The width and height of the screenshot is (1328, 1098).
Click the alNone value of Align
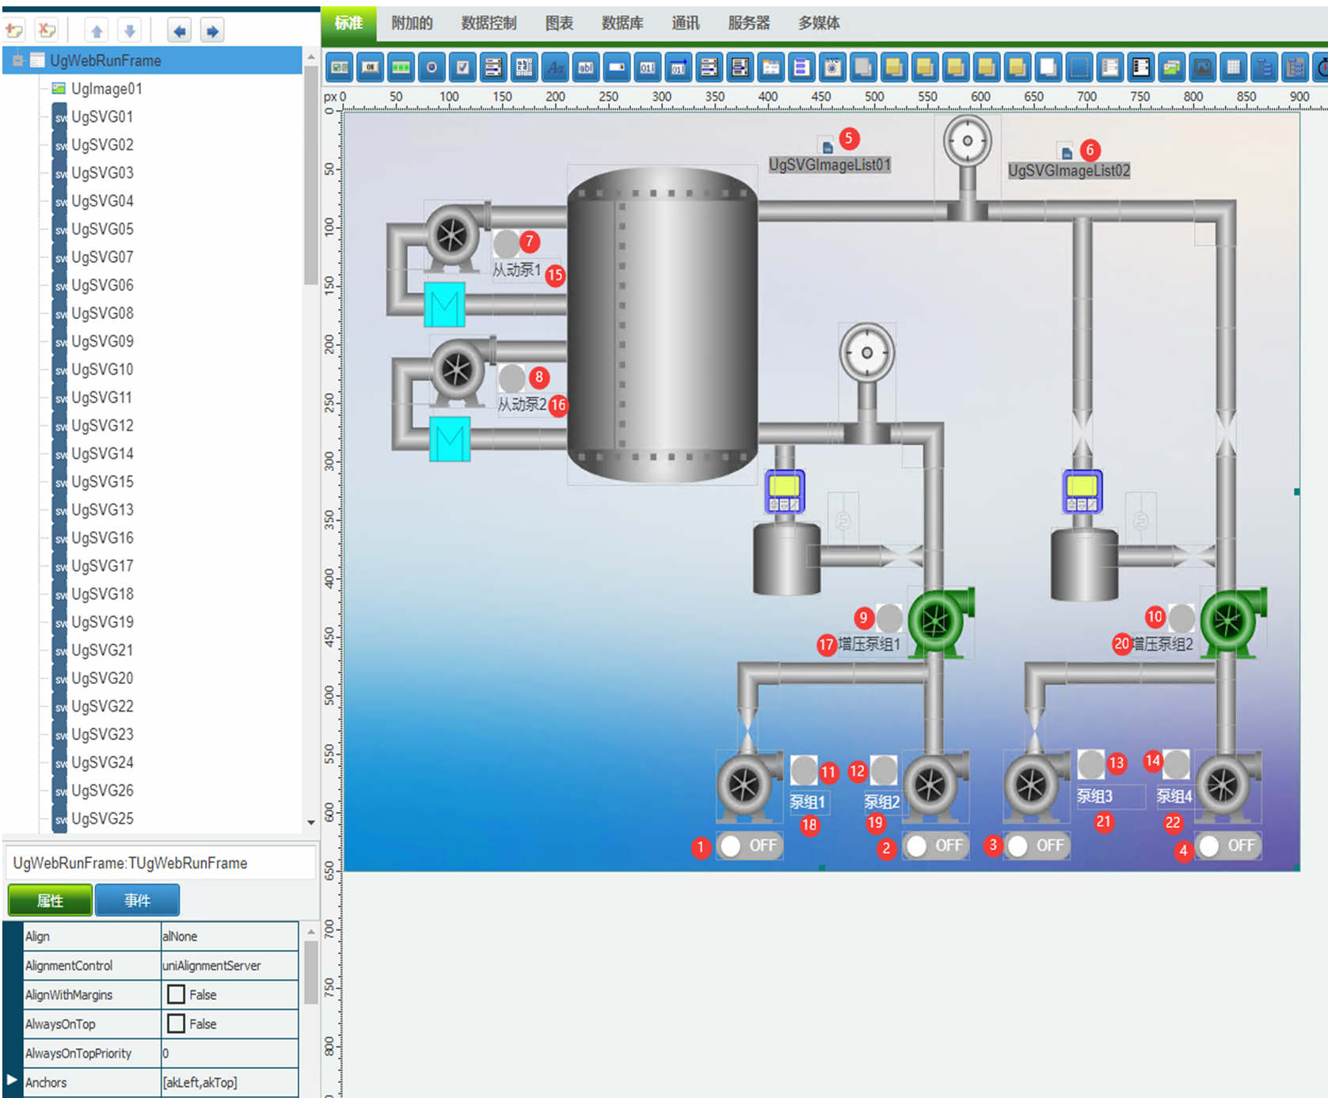point(229,936)
